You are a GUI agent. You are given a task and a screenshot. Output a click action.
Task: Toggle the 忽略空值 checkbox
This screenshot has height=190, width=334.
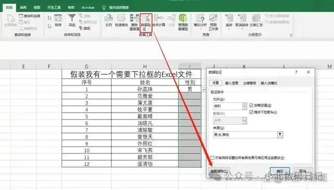tap(252, 105)
